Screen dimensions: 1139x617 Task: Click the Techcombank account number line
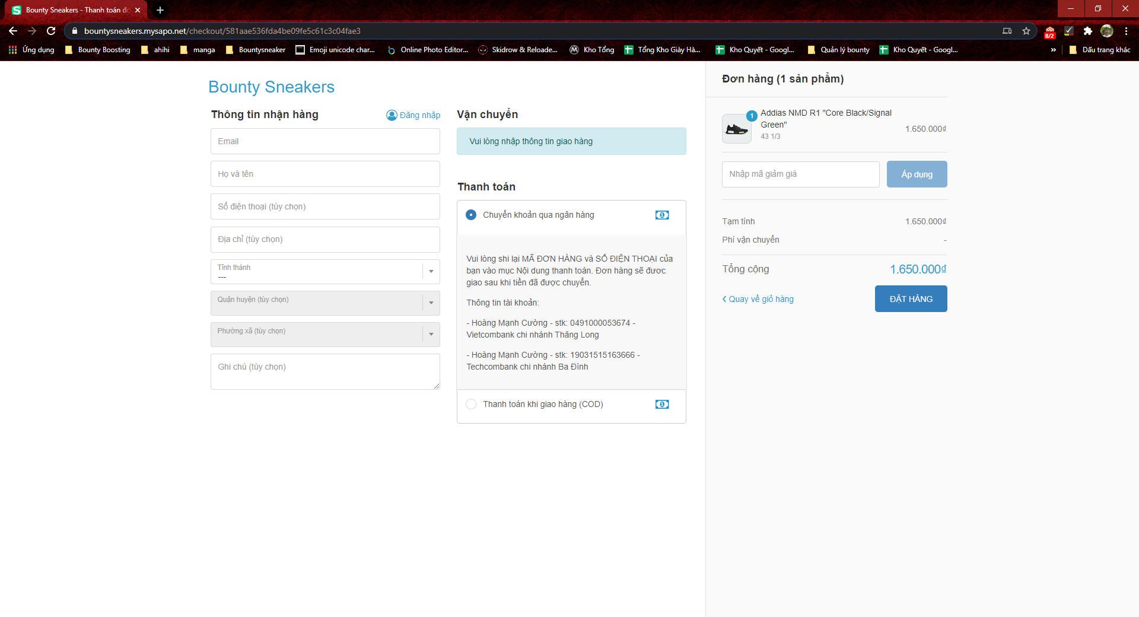tap(553, 361)
